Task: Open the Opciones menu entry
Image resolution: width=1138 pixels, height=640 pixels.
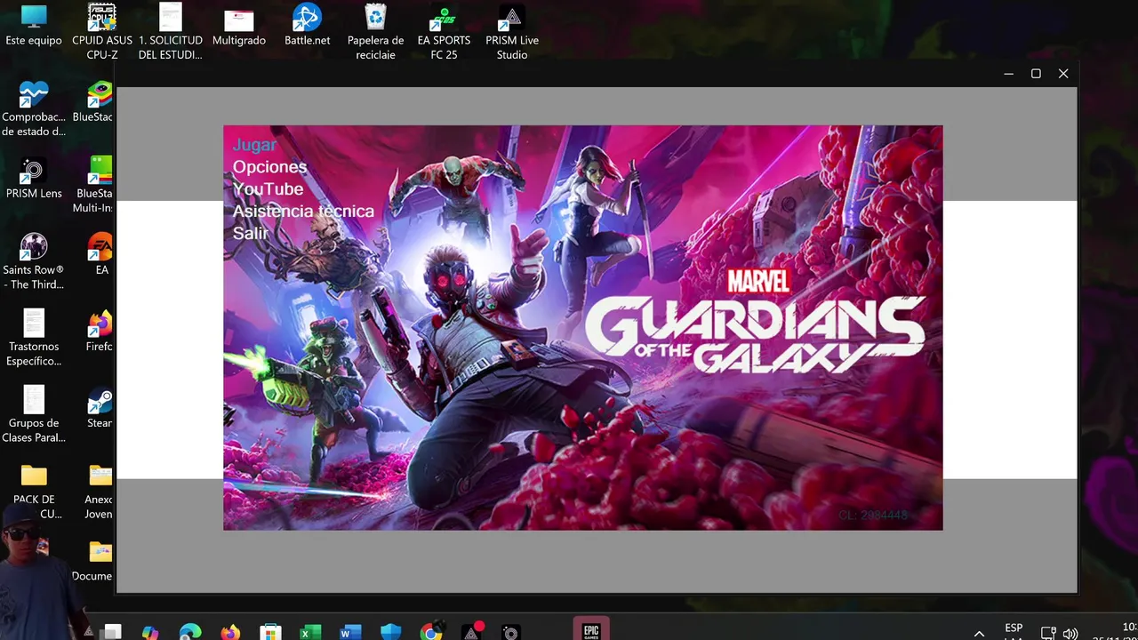Action: (269, 167)
